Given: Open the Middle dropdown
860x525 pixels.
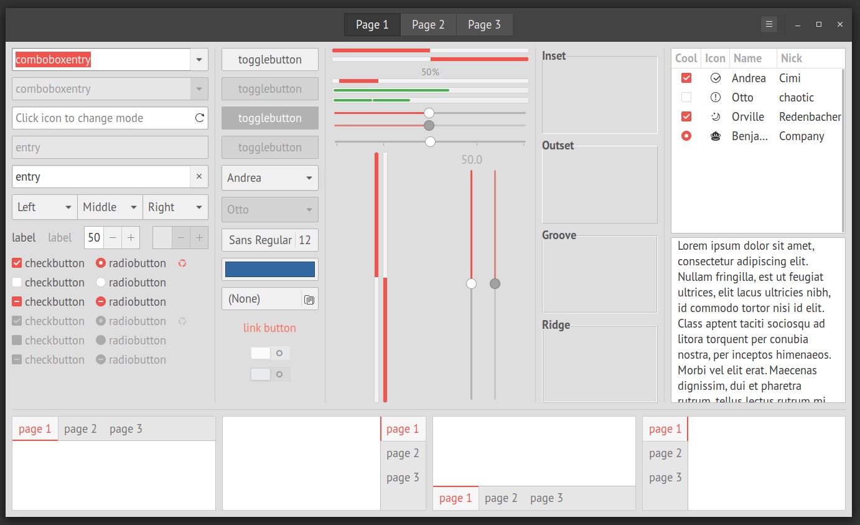Looking at the screenshot, I should coord(110,207).
